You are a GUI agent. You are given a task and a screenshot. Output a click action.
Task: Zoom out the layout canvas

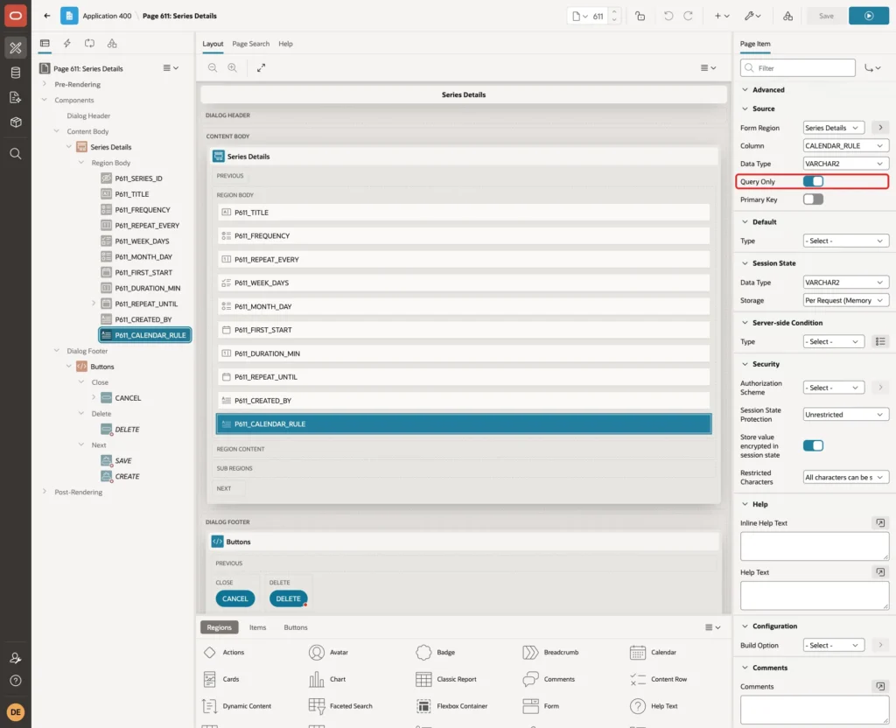tap(213, 67)
